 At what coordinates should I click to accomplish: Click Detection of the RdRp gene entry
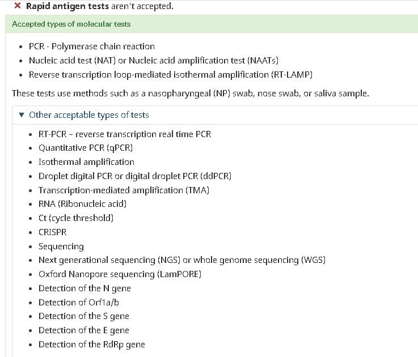pyautogui.click(x=92, y=345)
